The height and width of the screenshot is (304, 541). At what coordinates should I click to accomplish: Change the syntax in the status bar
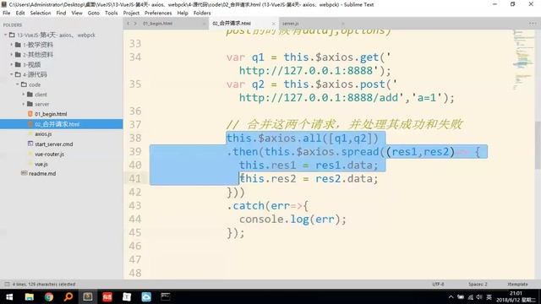[517, 284]
